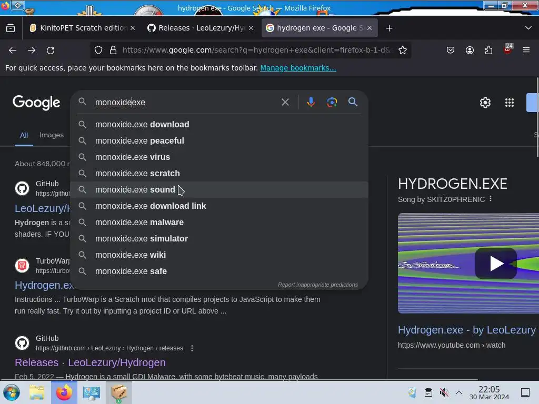The width and height of the screenshot is (539, 404).
Task: Select the All results tab
Action: coord(24,135)
